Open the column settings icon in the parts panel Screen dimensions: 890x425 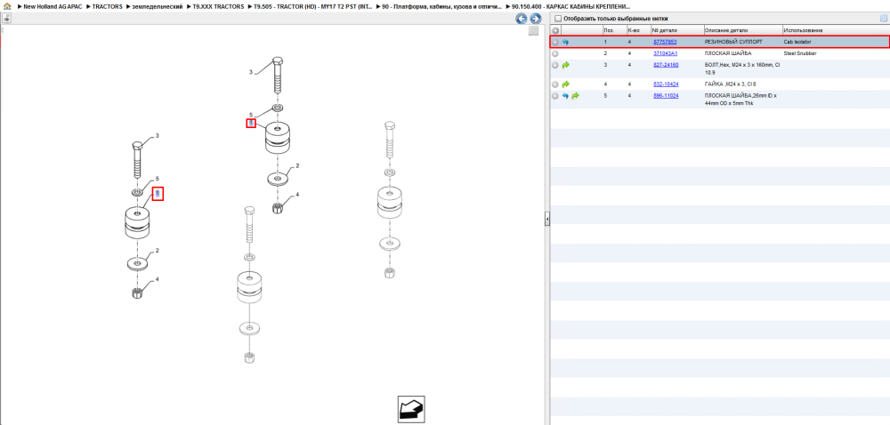[x=883, y=18]
